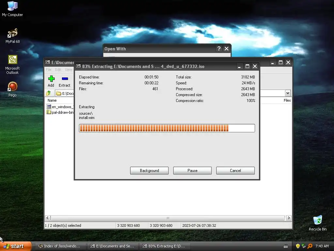The image size is (334, 251).
Task: Switch to 83% Extracting taskbar item
Action: pos(165,246)
